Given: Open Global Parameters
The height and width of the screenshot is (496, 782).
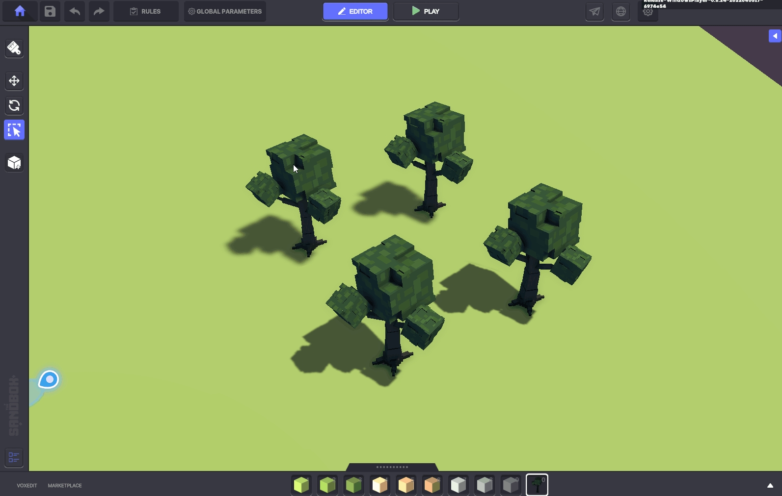Looking at the screenshot, I should [x=225, y=11].
